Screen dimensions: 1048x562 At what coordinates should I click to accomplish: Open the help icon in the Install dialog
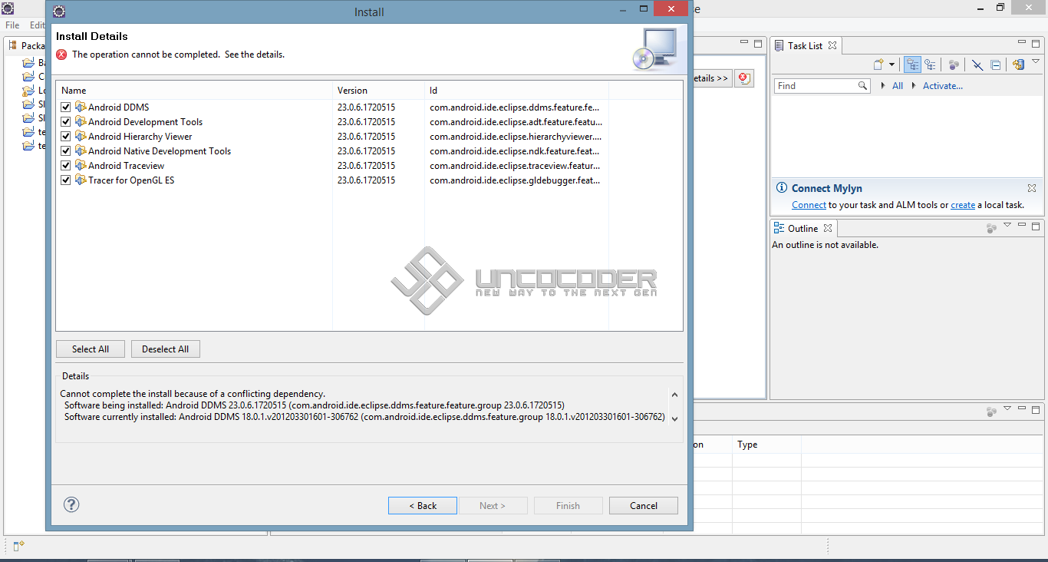click(71, 504)
